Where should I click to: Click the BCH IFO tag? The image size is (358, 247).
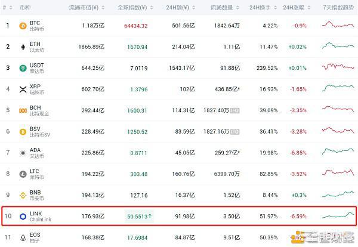coord(234,111)
